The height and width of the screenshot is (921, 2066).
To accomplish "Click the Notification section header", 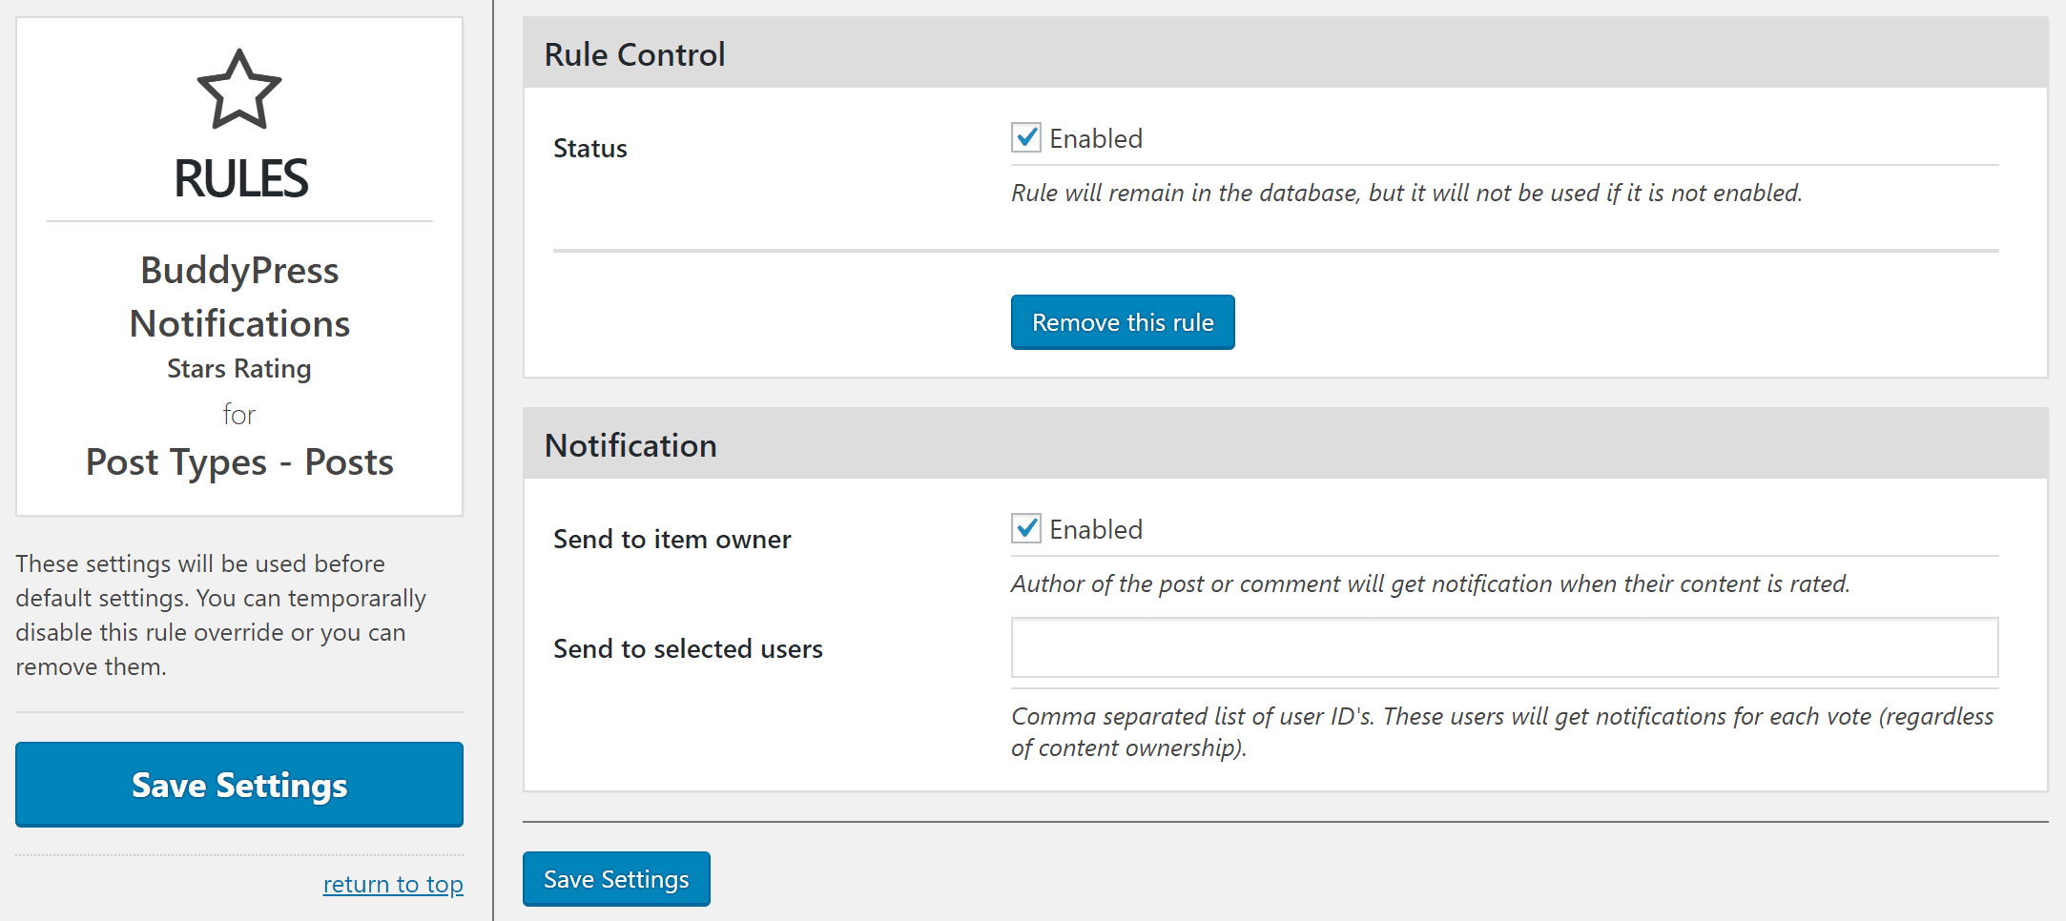I will pyautogui.click(x=1285, y=444).
